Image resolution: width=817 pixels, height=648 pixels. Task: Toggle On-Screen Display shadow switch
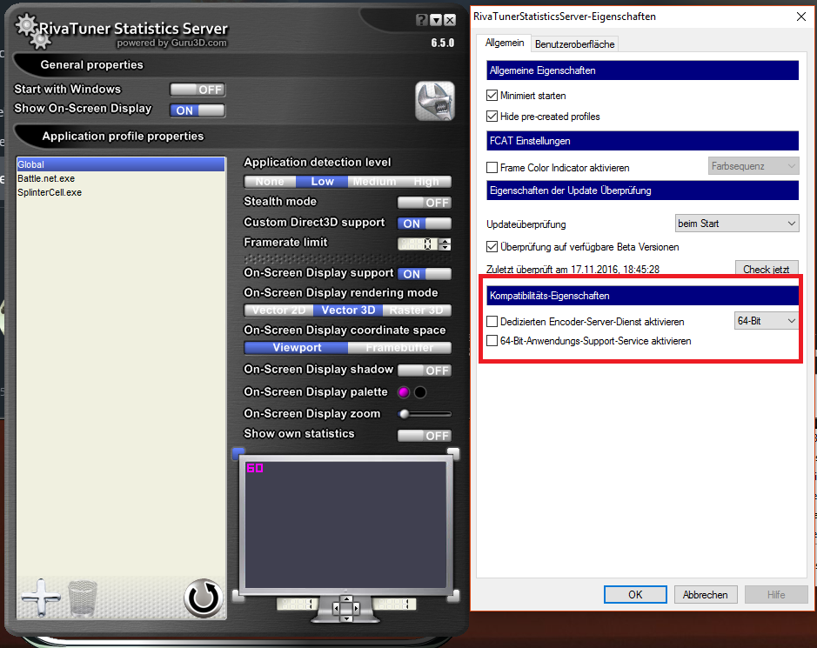coord(424,371)
